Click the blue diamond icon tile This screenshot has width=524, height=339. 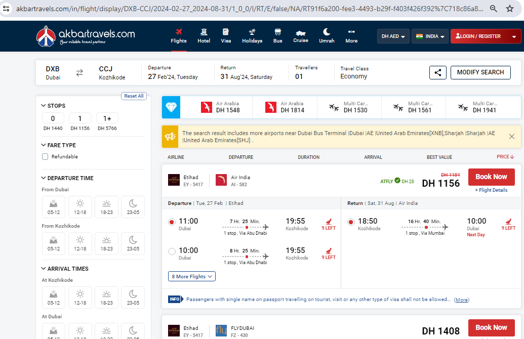(x=171, y=107)
